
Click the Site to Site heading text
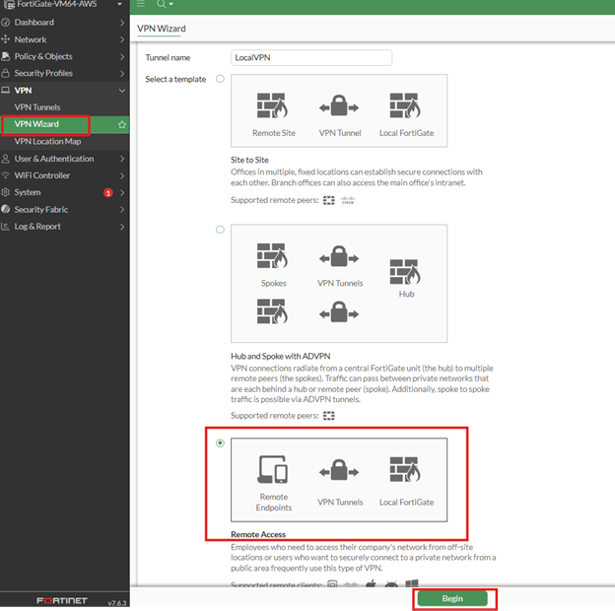tap(249, 160)
